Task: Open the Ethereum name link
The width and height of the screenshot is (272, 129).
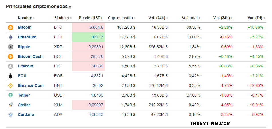Action: pyautogui.click(x=27, y=37)
